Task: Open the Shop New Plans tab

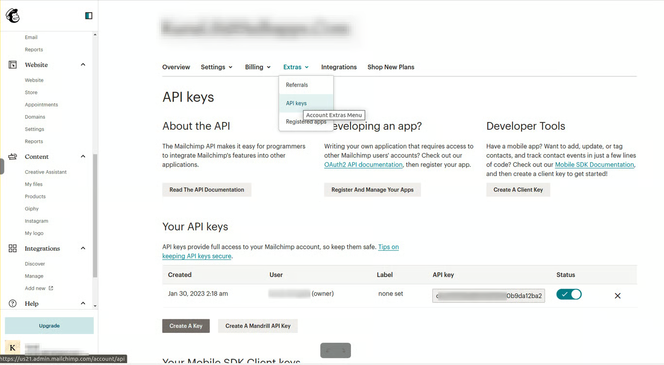Action: click(391, 67)
